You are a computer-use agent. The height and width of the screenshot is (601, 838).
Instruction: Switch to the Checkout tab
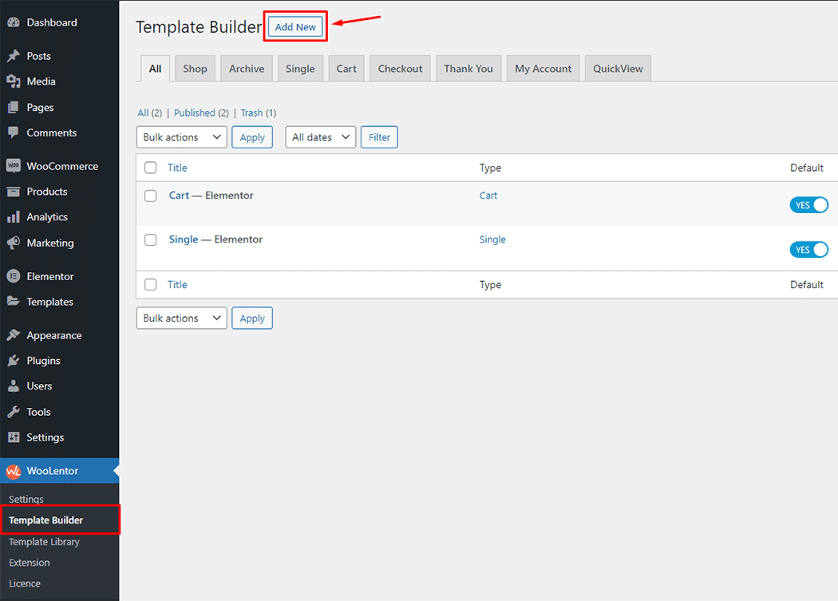[x=400, y=69]
